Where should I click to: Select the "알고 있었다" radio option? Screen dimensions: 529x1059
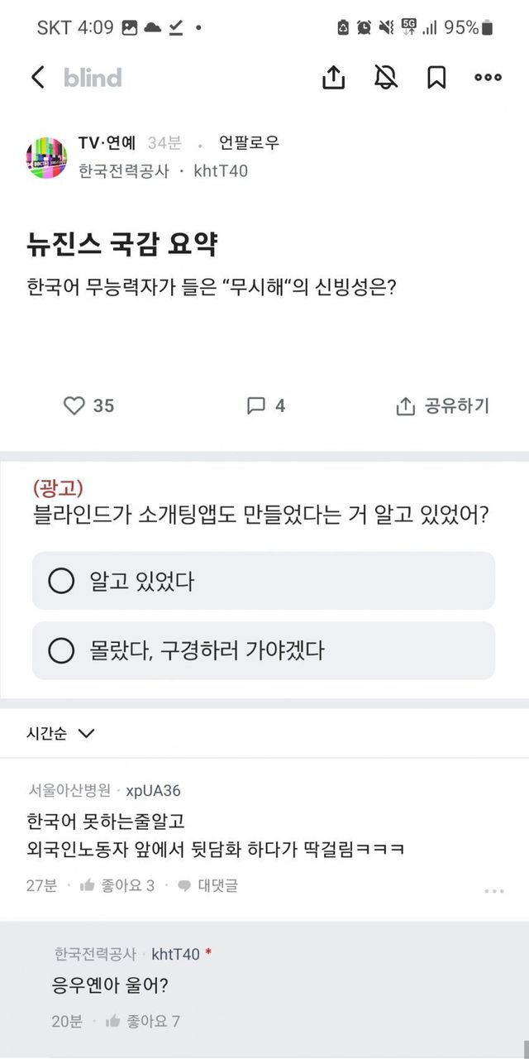(x=61, y=581)
